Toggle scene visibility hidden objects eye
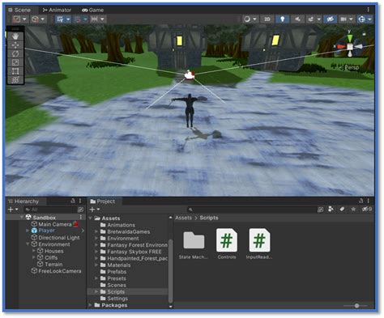The image size is (384, 318). (330, 19)
